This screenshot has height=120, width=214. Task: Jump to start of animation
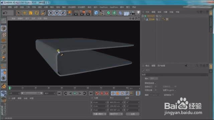coord(59,93)
